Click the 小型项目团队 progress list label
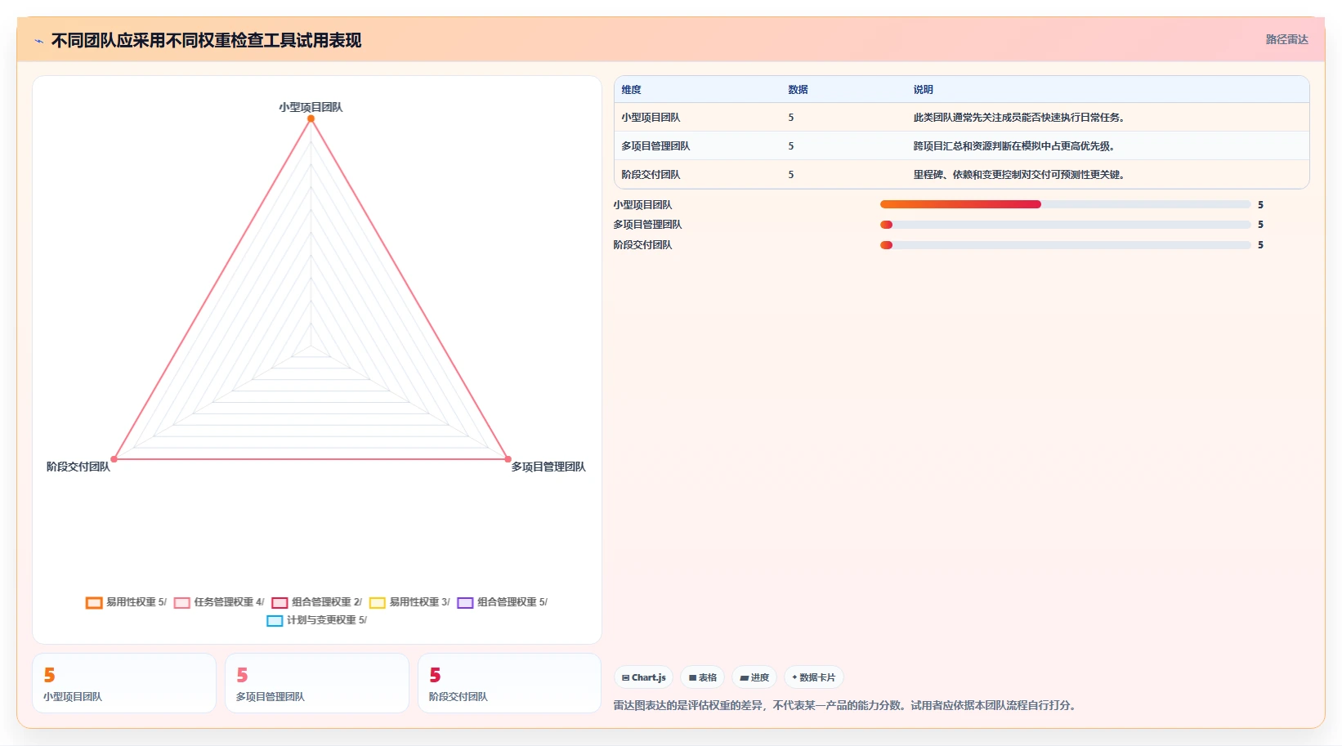 pyautogui.click(x=642, y=205)
